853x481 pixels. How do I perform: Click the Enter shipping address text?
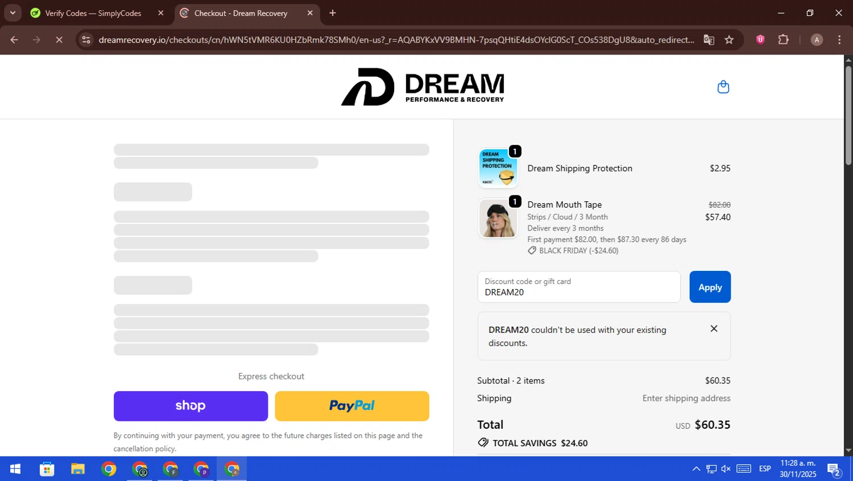click(x=686, y=398)
